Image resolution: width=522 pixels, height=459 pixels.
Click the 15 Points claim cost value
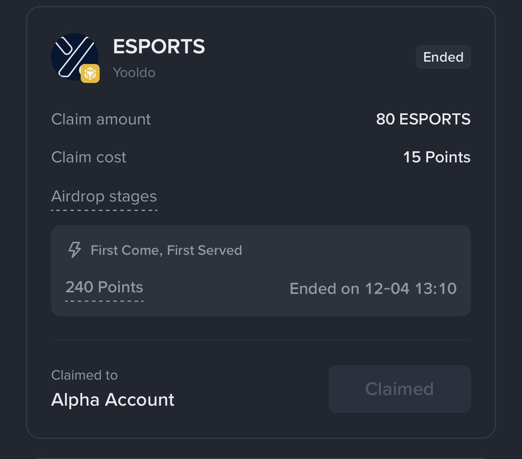click(437, 157)
